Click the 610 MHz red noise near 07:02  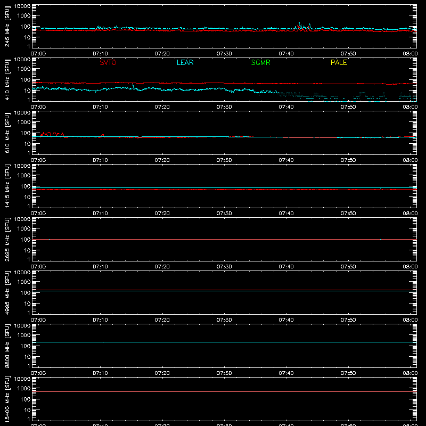[52, 134]
